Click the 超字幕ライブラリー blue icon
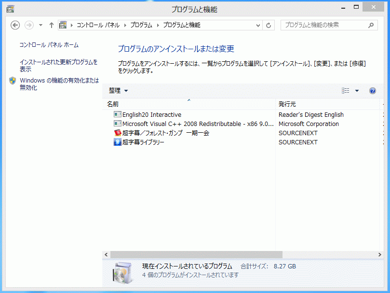The width and height of the screenshot is (390, 293). [118, 142]
